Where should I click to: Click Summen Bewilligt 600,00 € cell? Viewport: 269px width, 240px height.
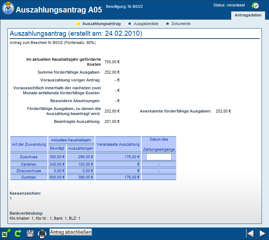click(57, 177)
